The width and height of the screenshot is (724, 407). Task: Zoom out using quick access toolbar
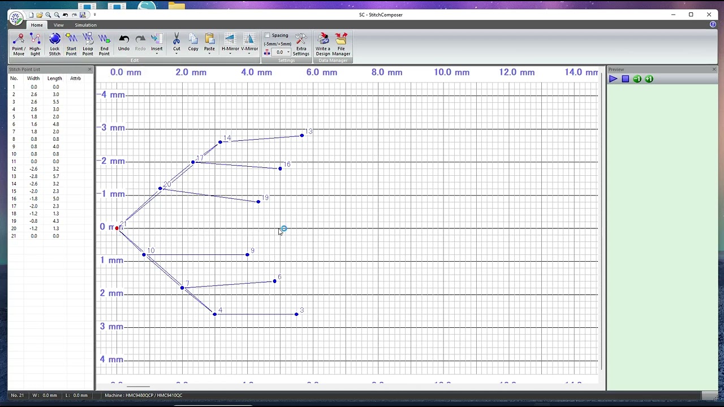tap(57, 15)
